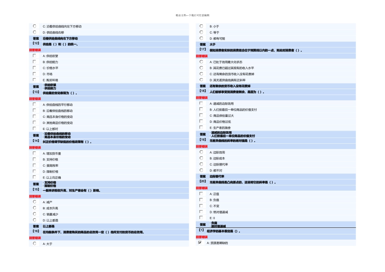Click question 13 text 供给量的变动表现为
This screenshot has height=272, width=385.
[56, 93]
